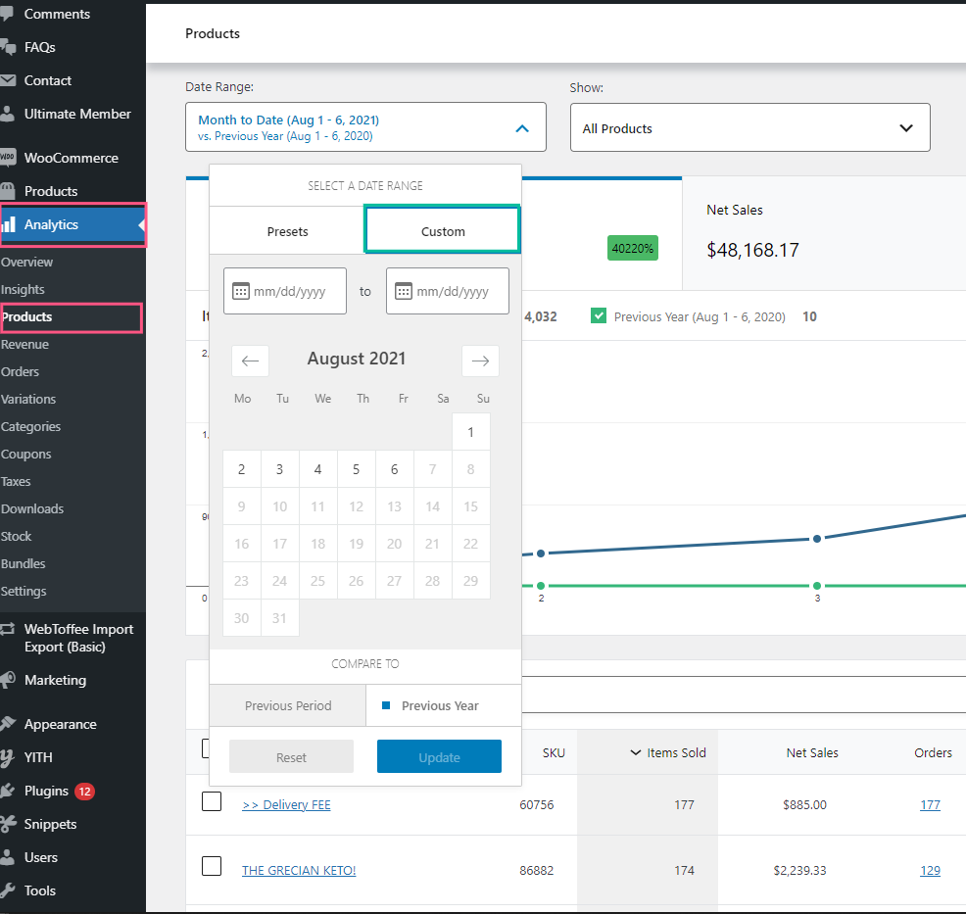This screenshot has height=914, width=966.
Task: Select Previous Year comparison option
Action: coord(442,705)
